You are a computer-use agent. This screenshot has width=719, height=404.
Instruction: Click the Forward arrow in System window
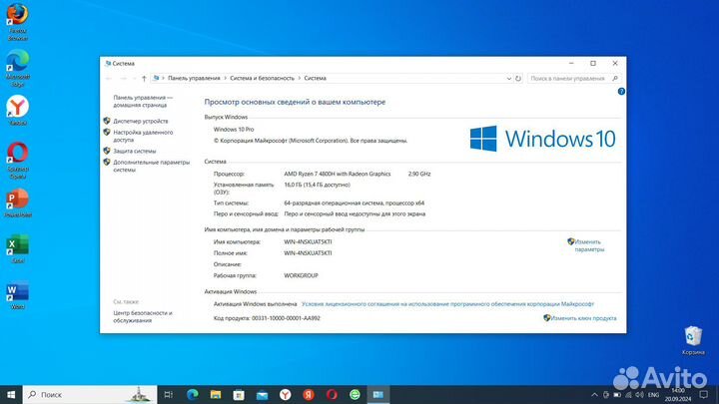pos(123,79)
